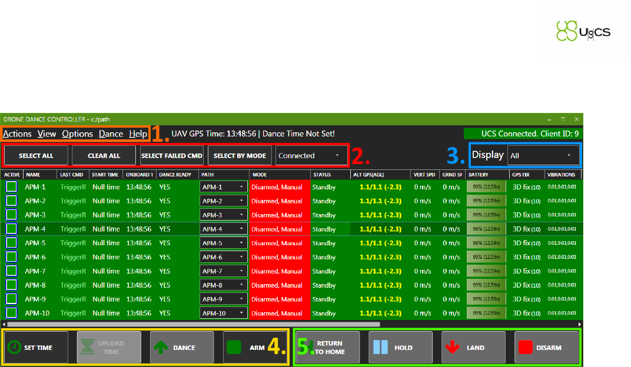631x367 pixels.
Task: Click the Clear All button
Action: (104, 155)
